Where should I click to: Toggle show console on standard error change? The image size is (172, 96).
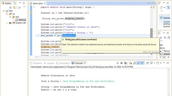click(142, 63)
